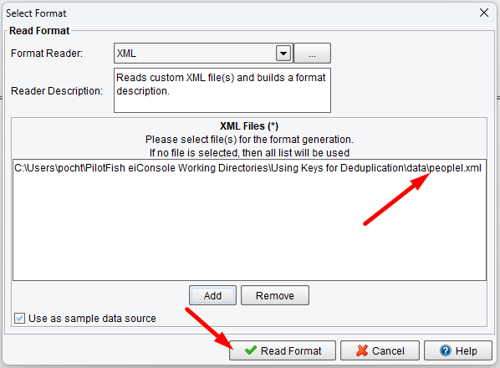Open the Help button
Image resolution: width=500 pixels, height=368 pixels.
coord(458,350)
